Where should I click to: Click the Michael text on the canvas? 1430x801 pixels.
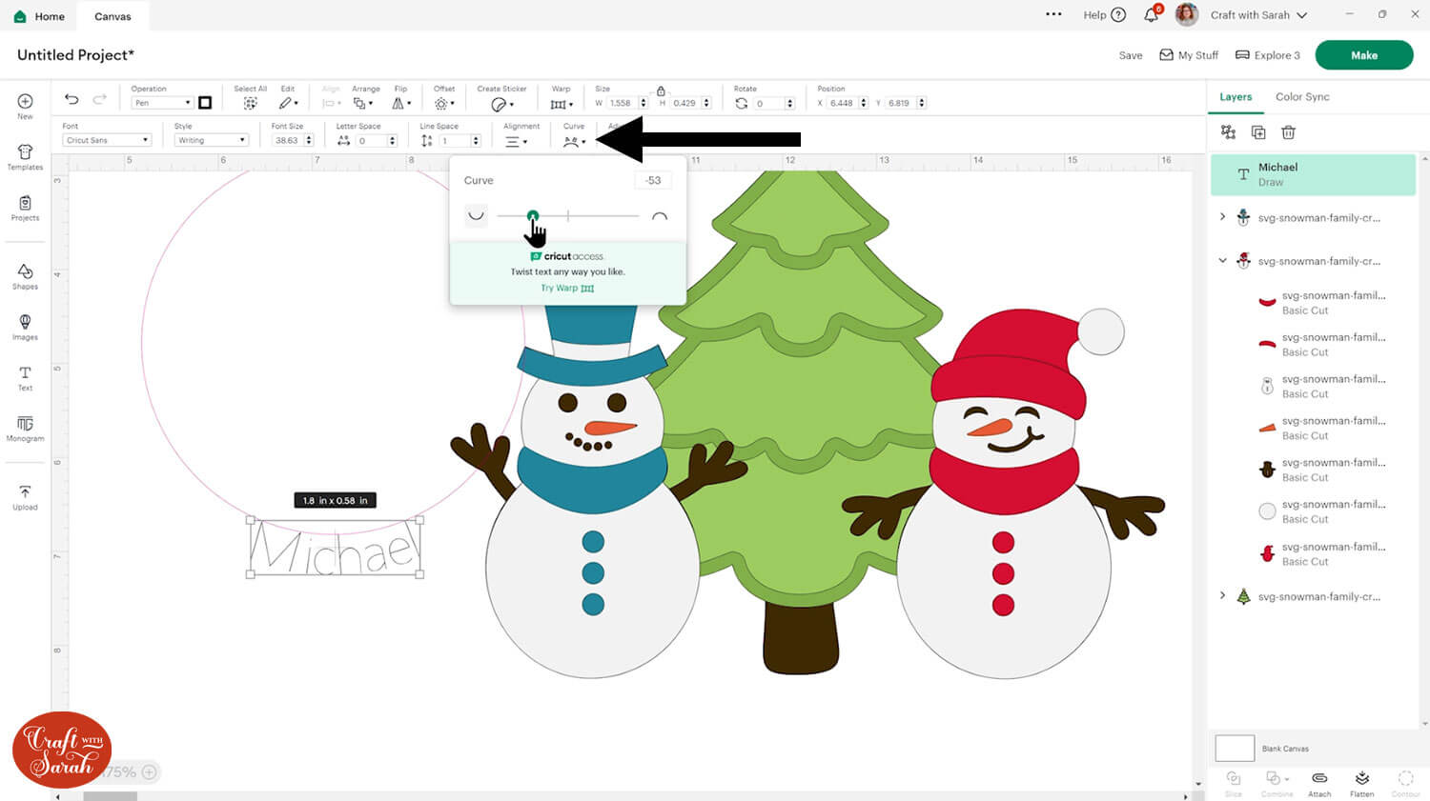[x=336, y=549]
